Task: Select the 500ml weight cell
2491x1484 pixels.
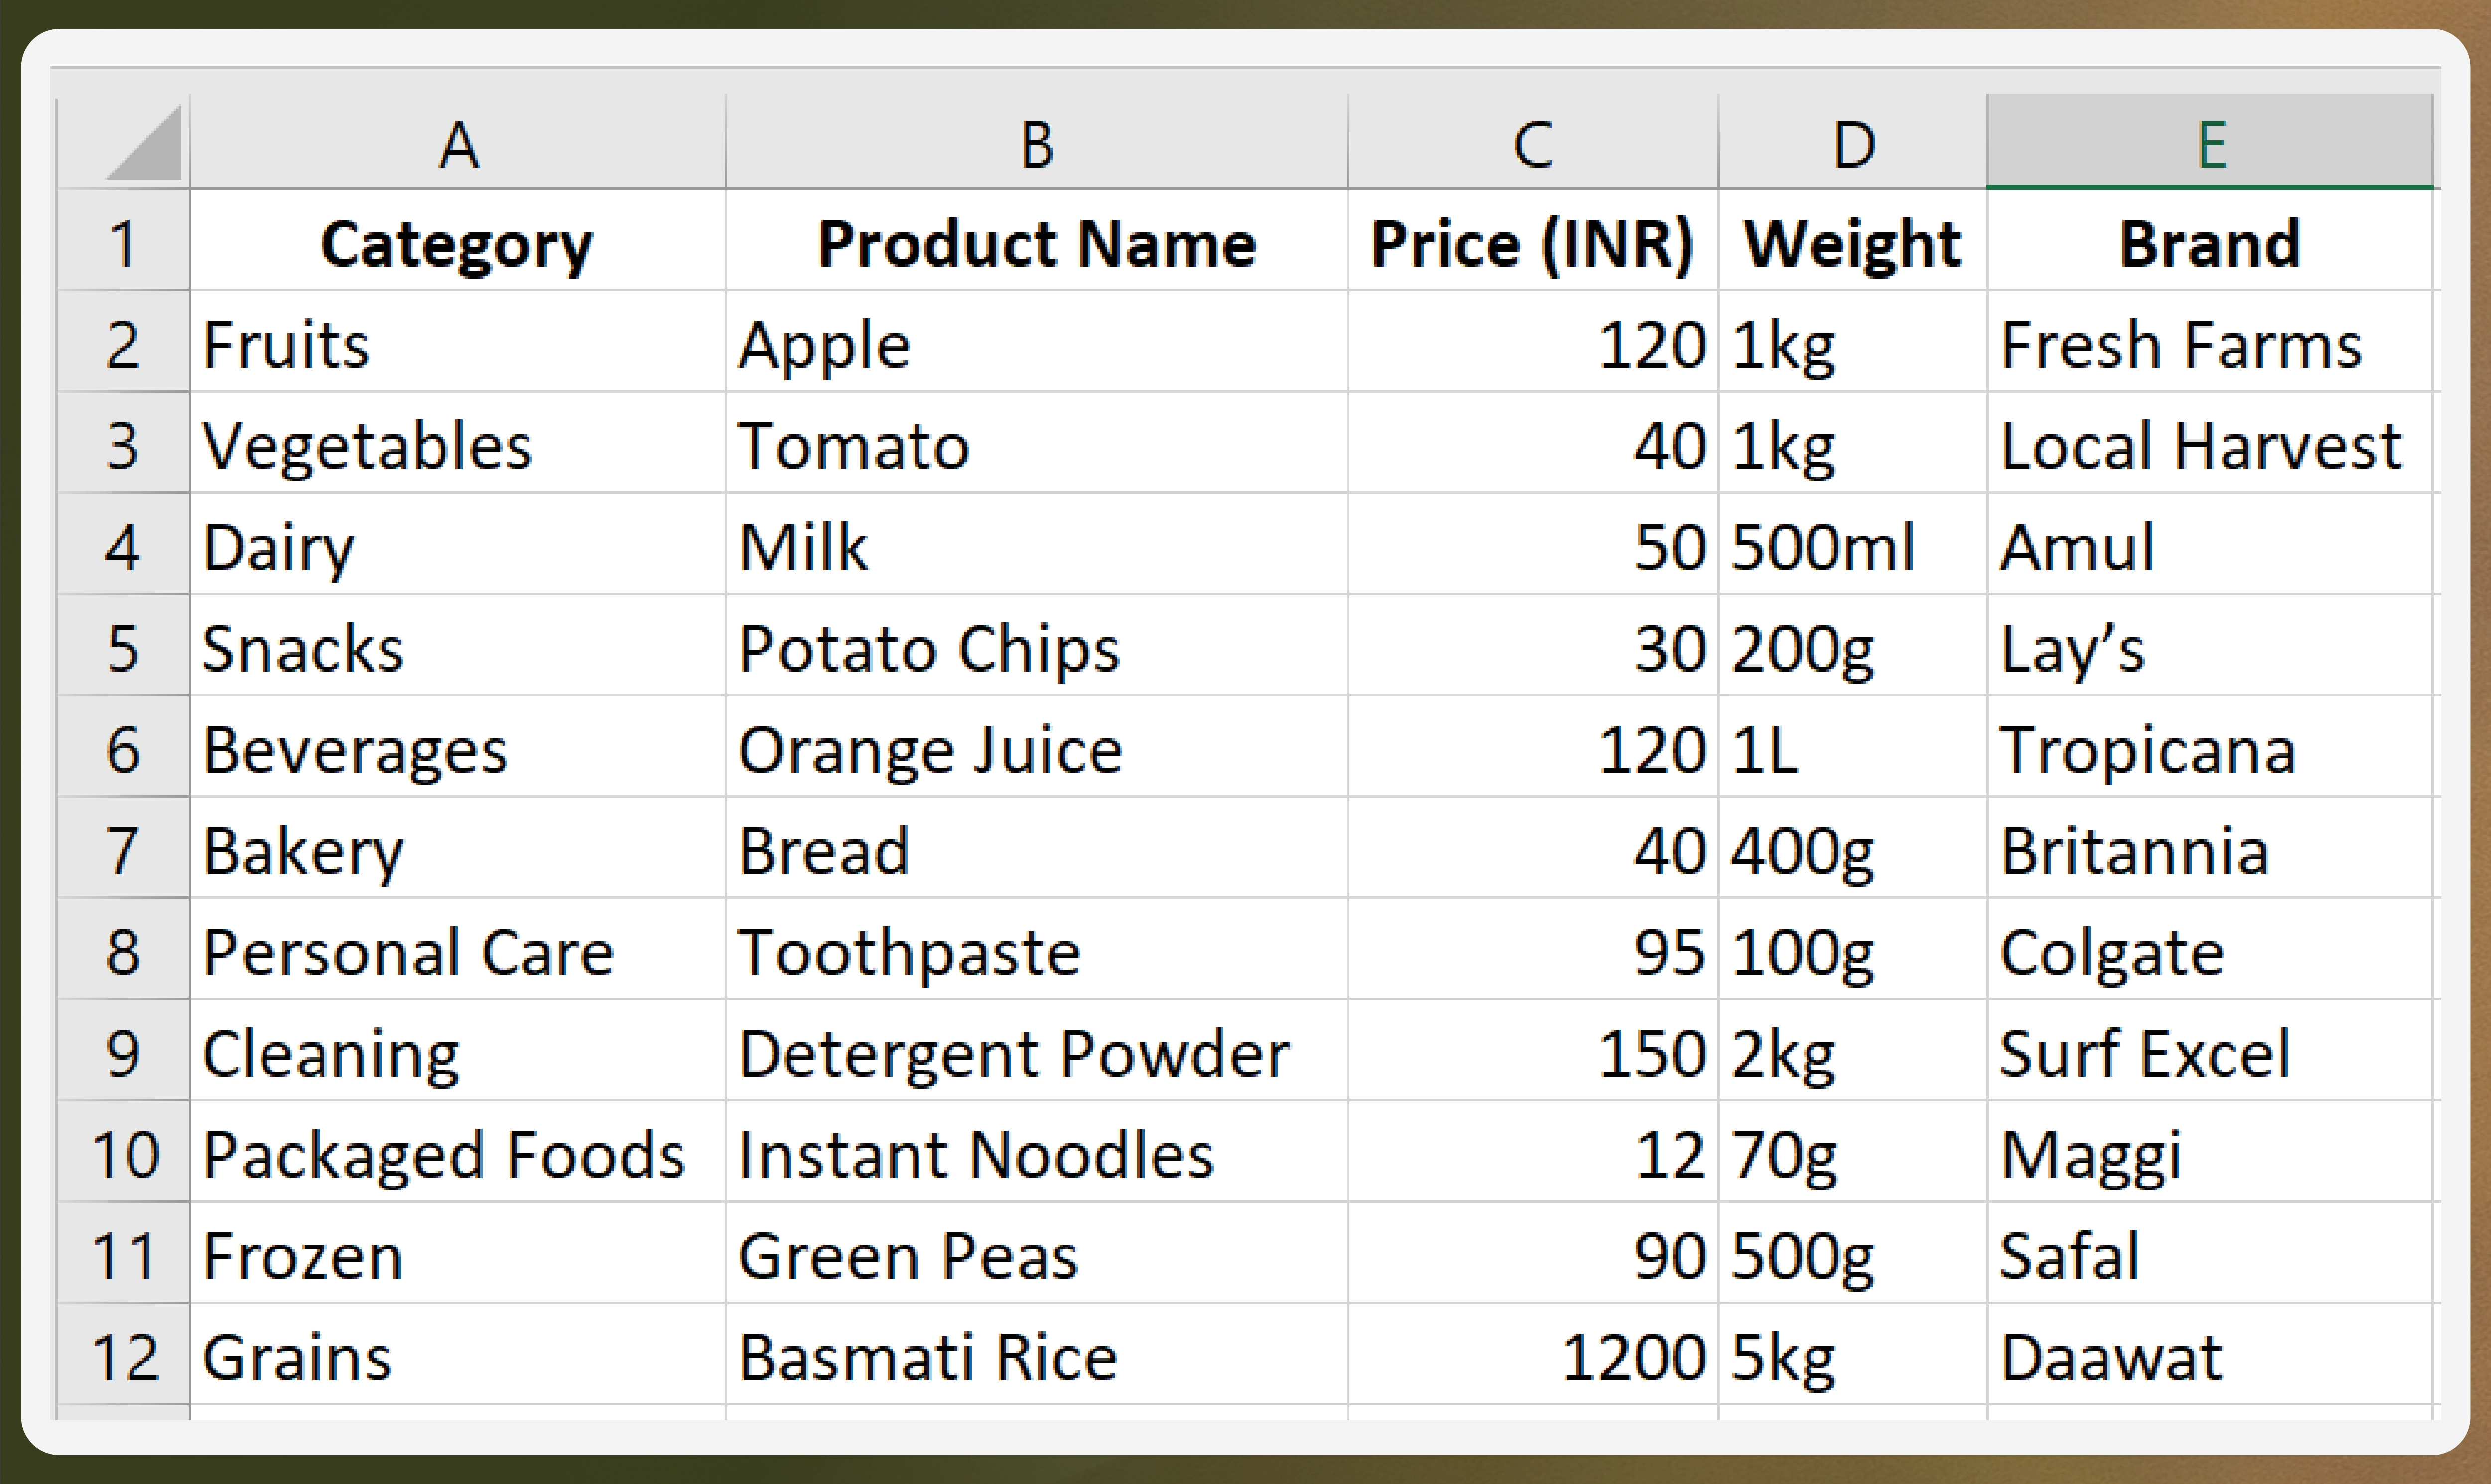Action: (x=1853, y=545)
